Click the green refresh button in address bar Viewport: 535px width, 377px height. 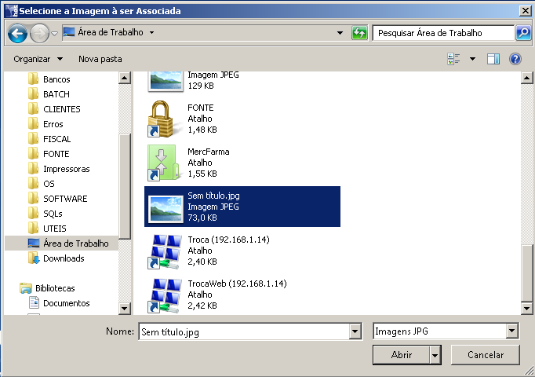360,33
